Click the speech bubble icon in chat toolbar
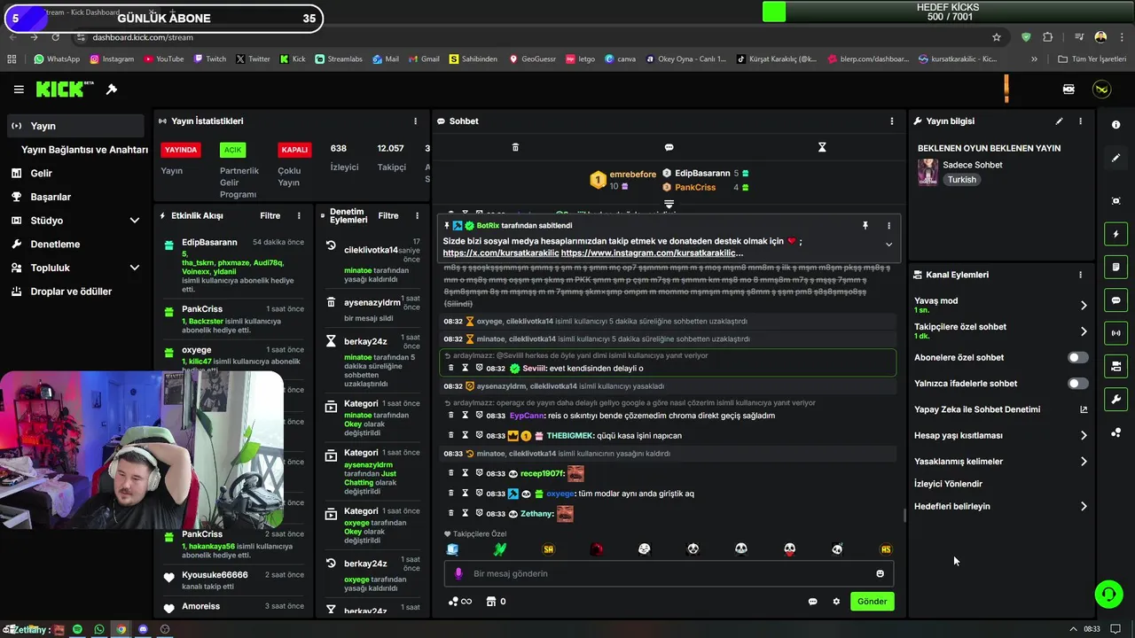Screen dimensions: 1135x638 pos(669,147)
